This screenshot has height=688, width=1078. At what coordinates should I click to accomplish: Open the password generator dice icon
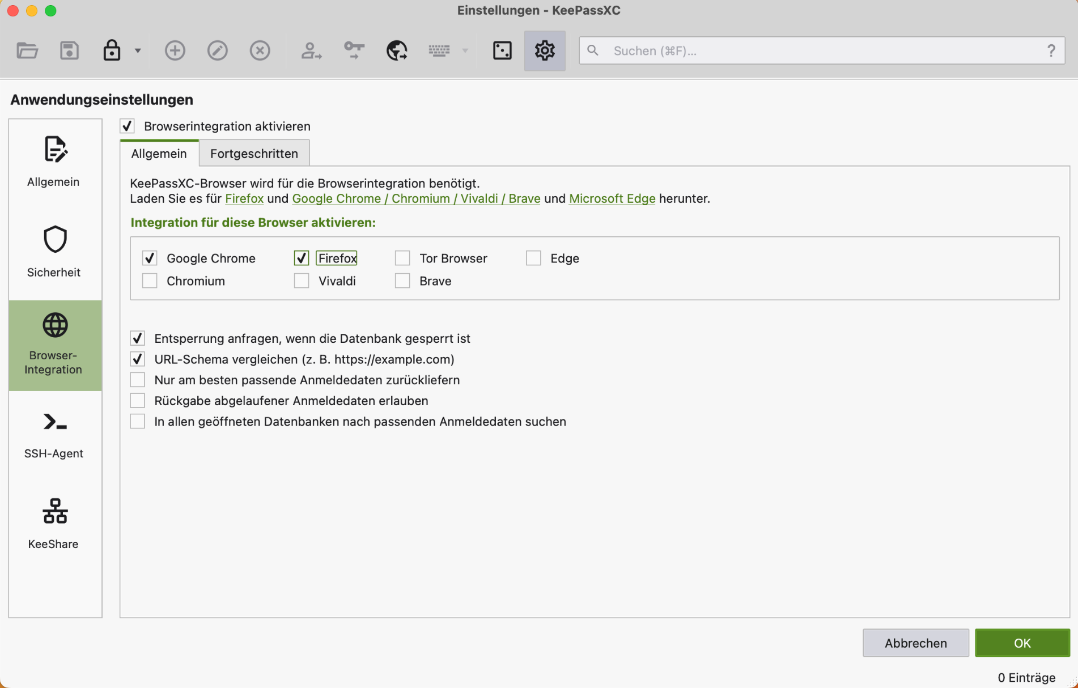(502, 50)
